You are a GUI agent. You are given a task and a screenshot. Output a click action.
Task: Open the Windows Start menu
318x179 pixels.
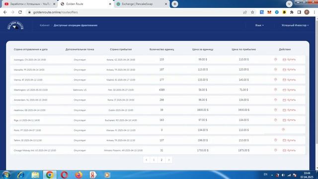(6, 175)
